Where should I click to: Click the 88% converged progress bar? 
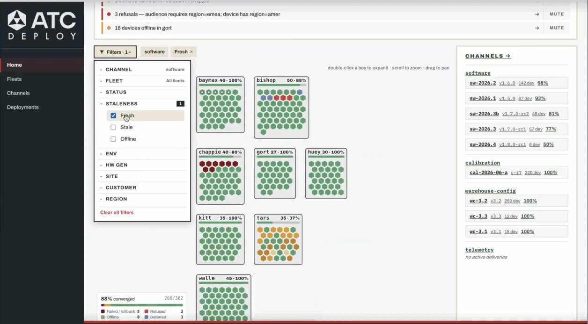pyautogui.click(x=142, y=305)
